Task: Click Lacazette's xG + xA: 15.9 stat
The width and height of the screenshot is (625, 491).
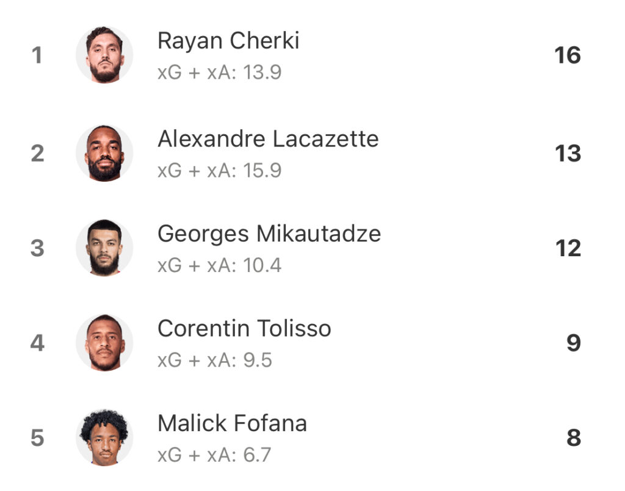Action: [x=220, y=171]
